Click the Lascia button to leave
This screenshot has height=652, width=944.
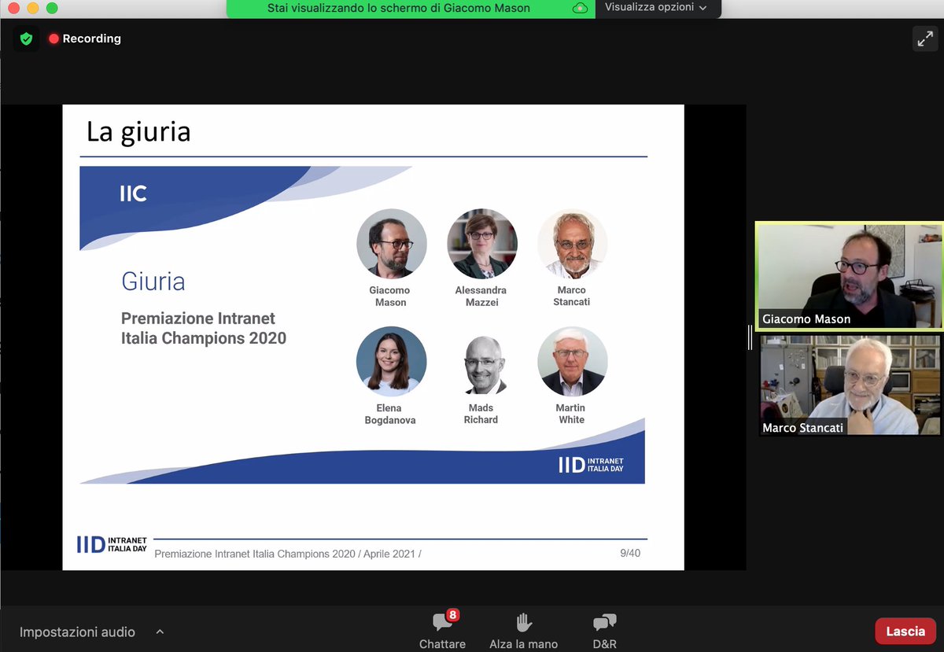[905, 631]
